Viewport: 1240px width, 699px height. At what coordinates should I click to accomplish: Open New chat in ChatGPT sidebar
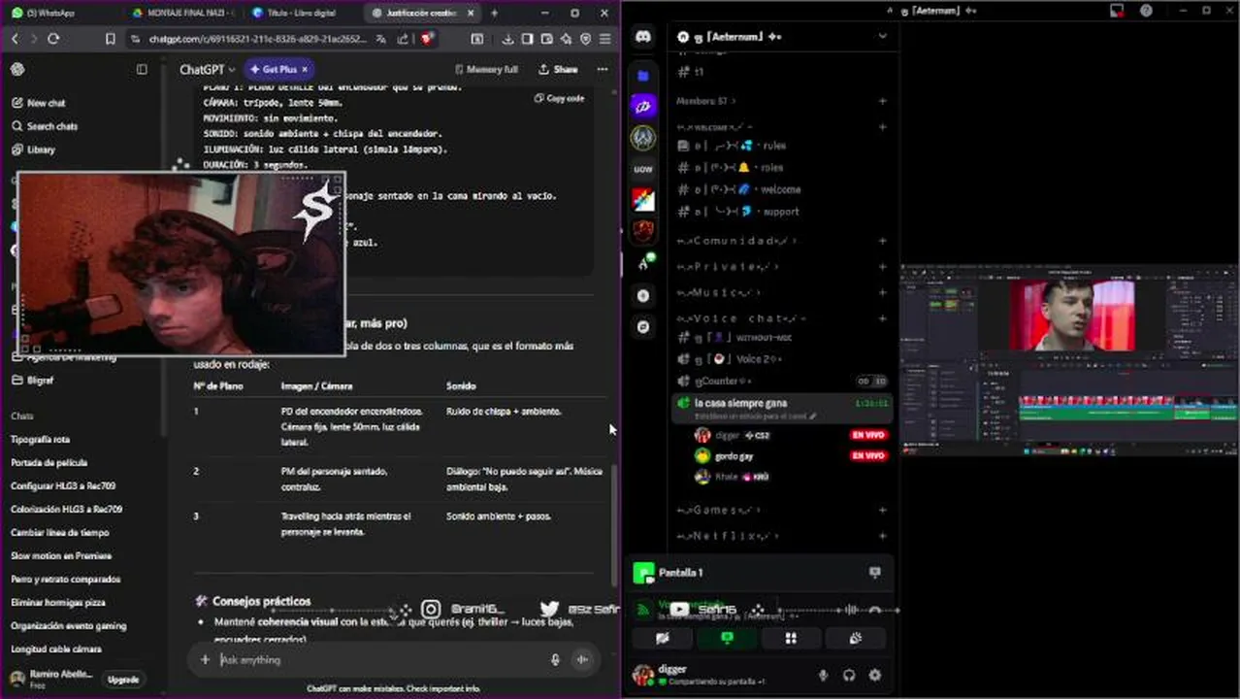pos(39,103)
